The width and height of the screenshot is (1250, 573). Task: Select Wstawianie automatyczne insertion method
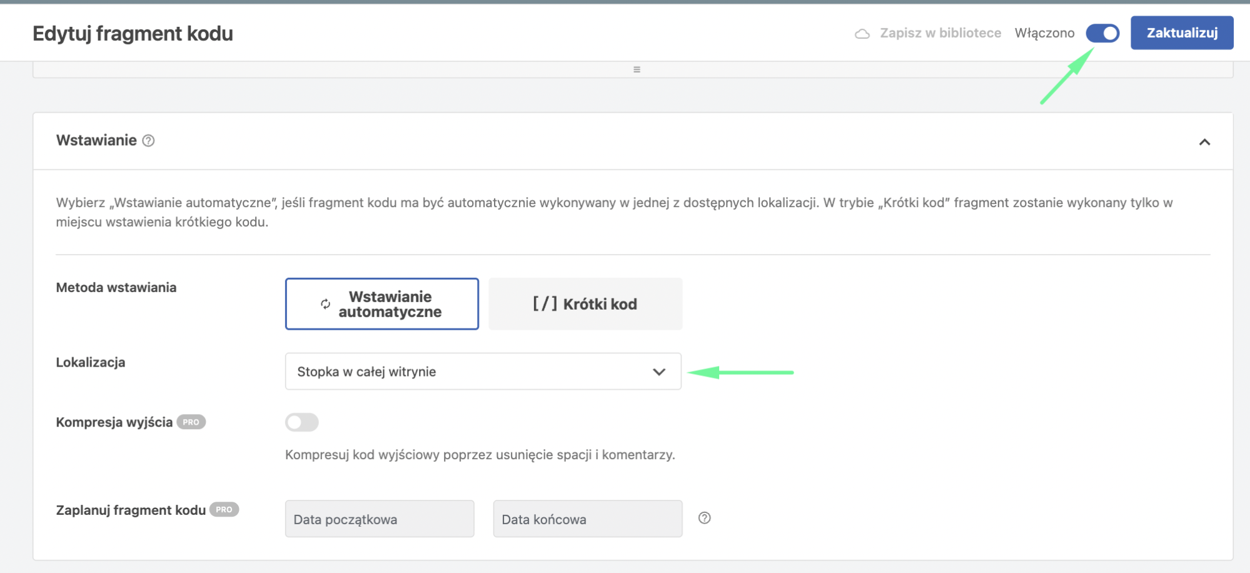[382, 304]
